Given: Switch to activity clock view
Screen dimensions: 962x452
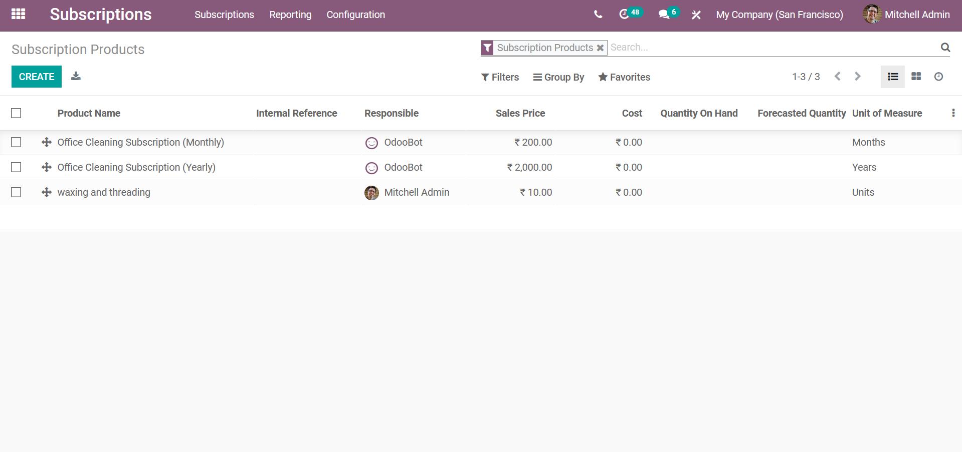Looking at the screenshot, I should (938, 77).
